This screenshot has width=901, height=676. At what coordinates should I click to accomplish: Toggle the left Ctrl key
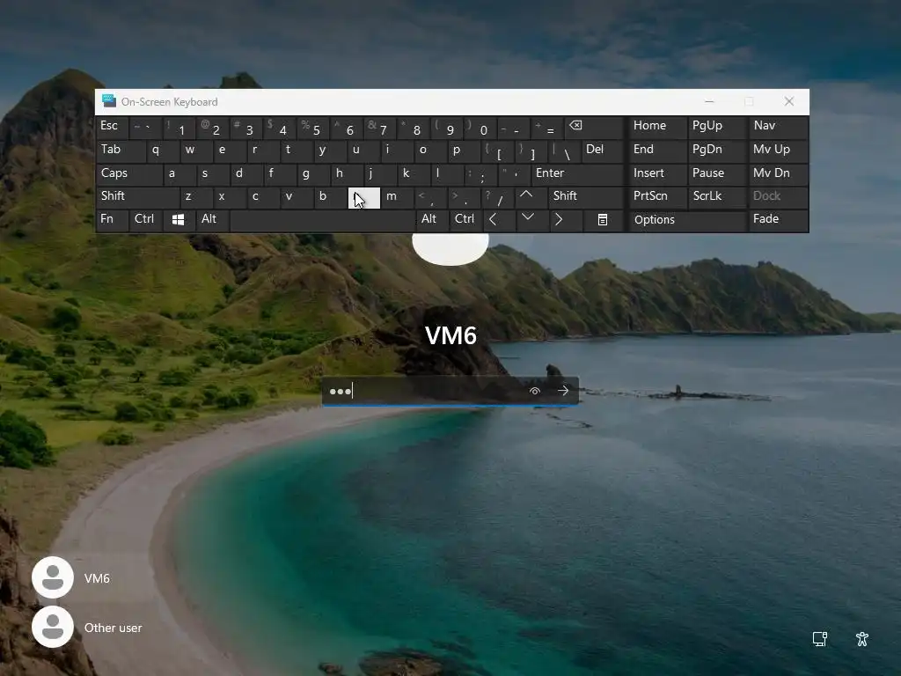click(x=145, y=220)
